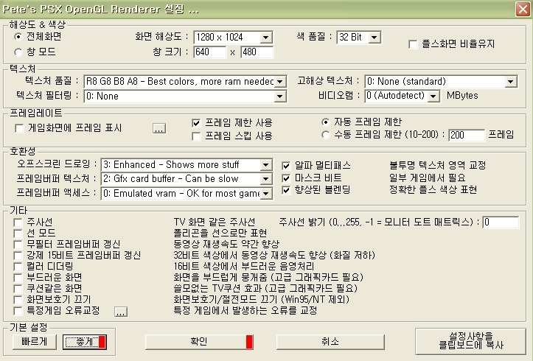Click the 'MBytes' label beside 비디오램
Screen dimensions: 533x361
point(462,96)
